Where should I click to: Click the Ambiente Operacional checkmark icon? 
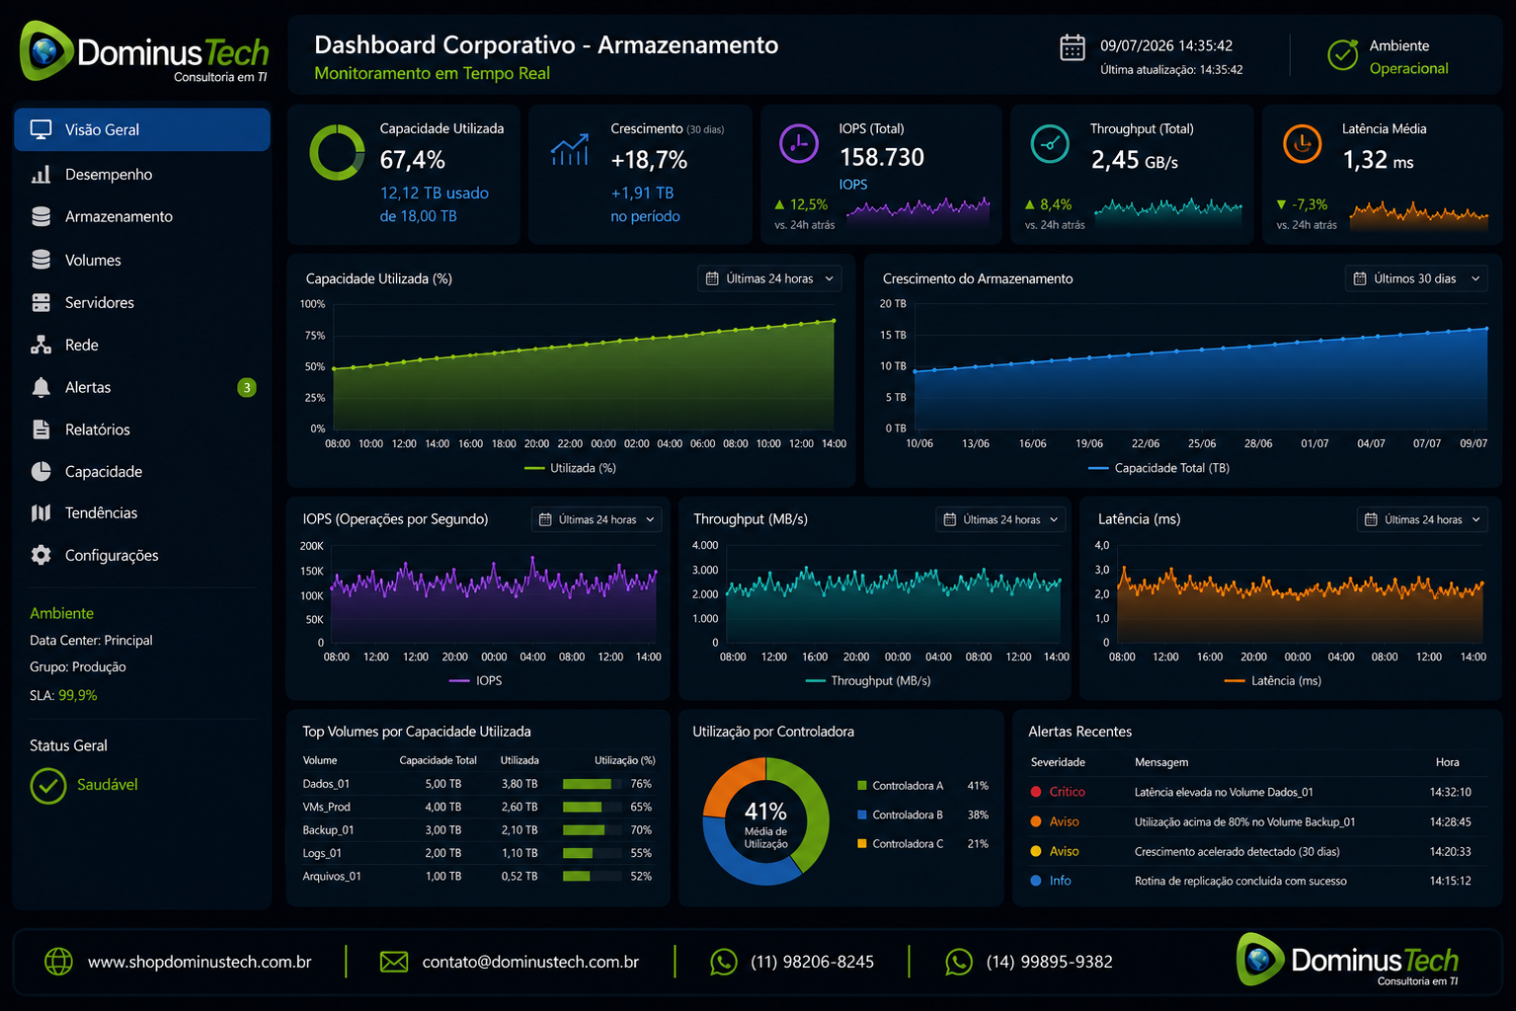tap(1342, 55)
